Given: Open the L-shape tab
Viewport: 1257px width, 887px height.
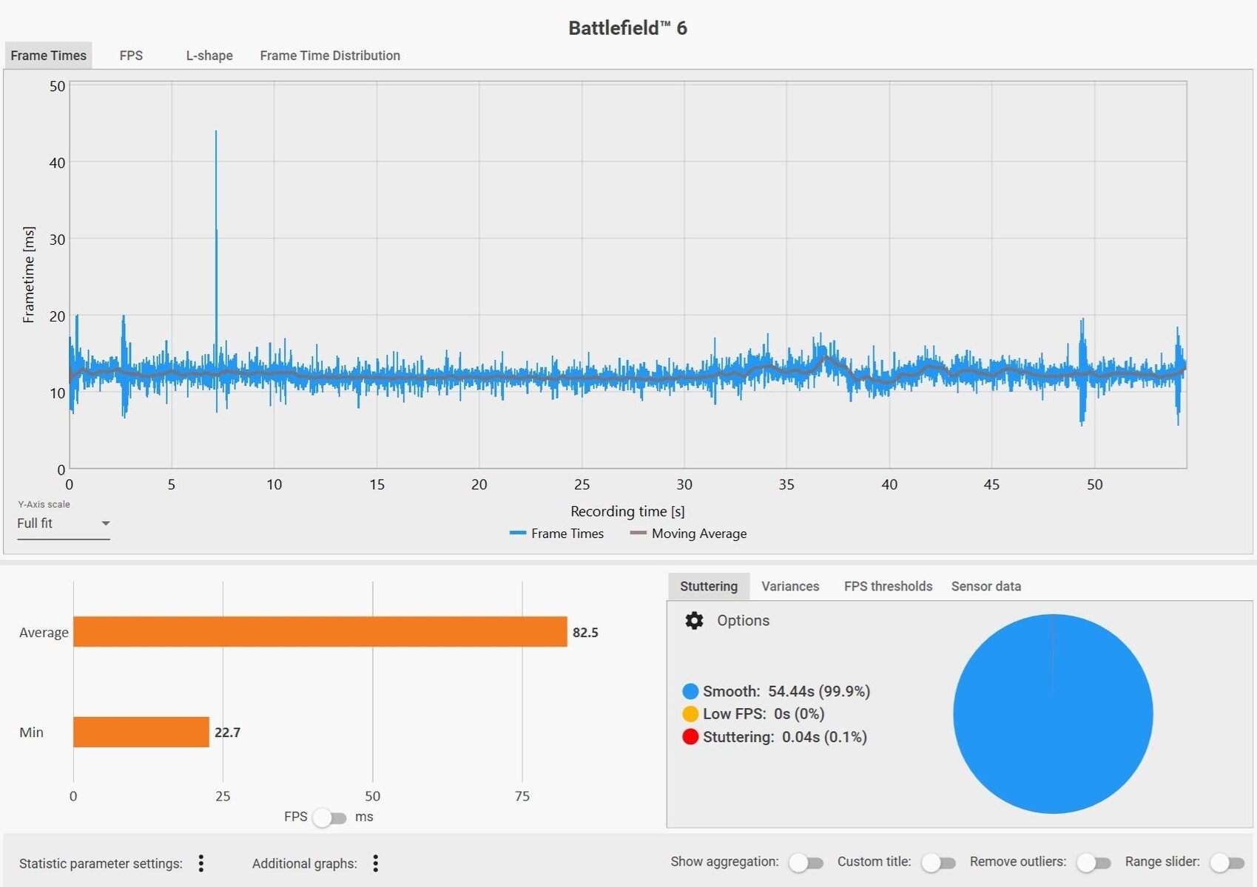Looking at the screenshot, I should click(209, 55).
